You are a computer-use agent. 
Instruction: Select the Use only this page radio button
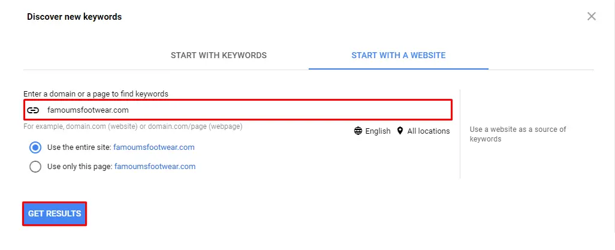pos(35,167)
